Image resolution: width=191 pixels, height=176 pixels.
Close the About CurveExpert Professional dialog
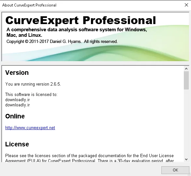186,5
